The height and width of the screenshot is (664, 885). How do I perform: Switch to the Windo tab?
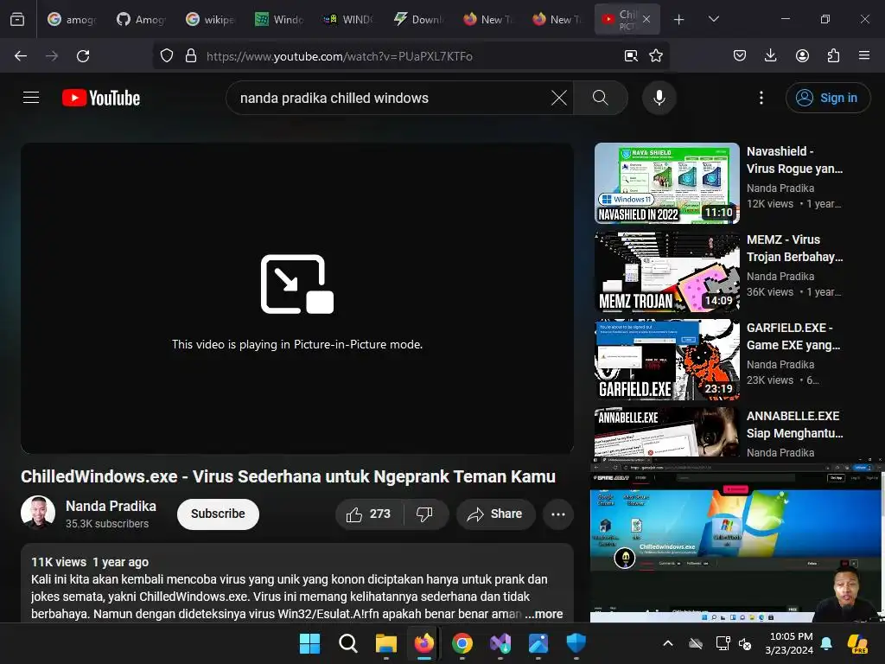pos(279,19)
